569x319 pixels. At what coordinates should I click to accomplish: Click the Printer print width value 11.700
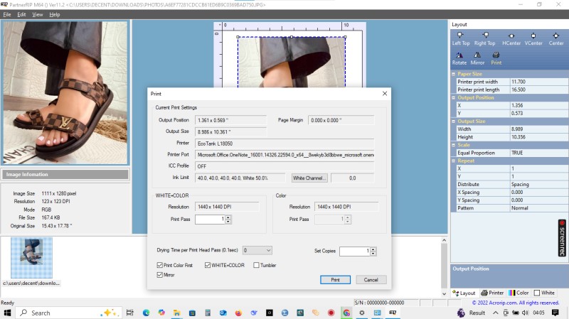(539, 82)
